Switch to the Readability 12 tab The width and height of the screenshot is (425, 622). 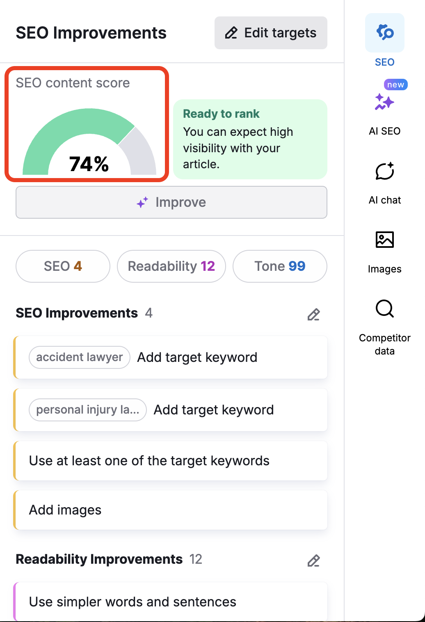pyautogui.click(x=171, y=266)
